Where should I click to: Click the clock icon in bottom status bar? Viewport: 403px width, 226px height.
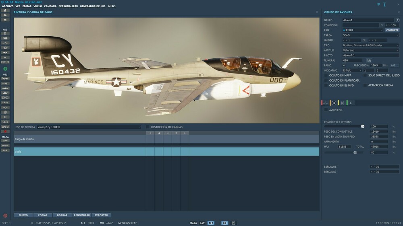click(x=234, y=223)
